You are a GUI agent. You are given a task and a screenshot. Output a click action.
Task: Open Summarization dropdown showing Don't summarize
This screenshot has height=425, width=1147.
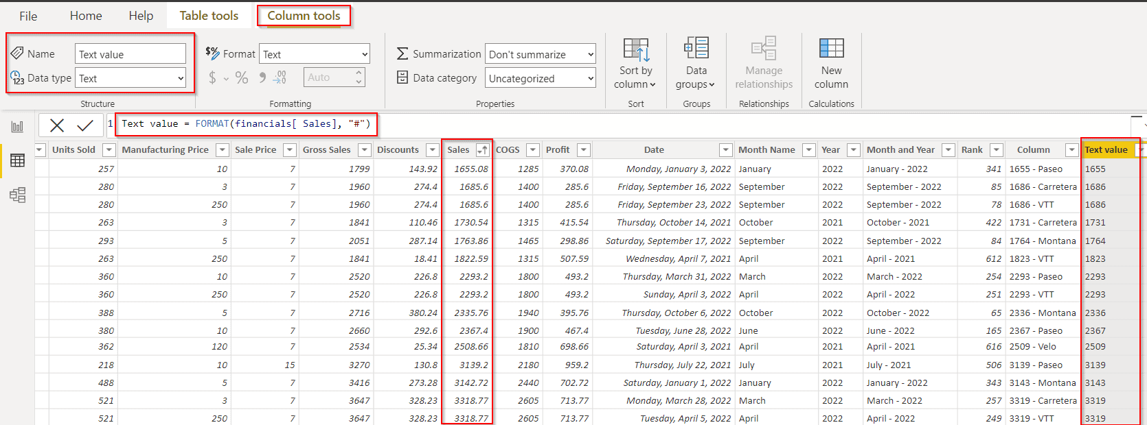pyautogui.click(x=541, y=54)
